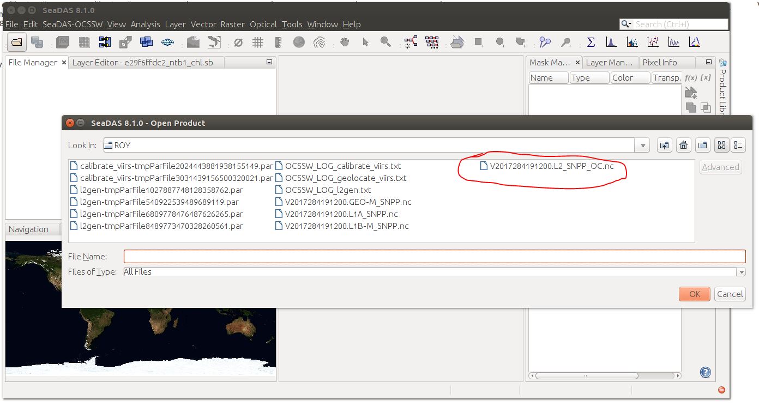Expand the Look In ROY dropdown
759x406 pixels.
(643, 146)
